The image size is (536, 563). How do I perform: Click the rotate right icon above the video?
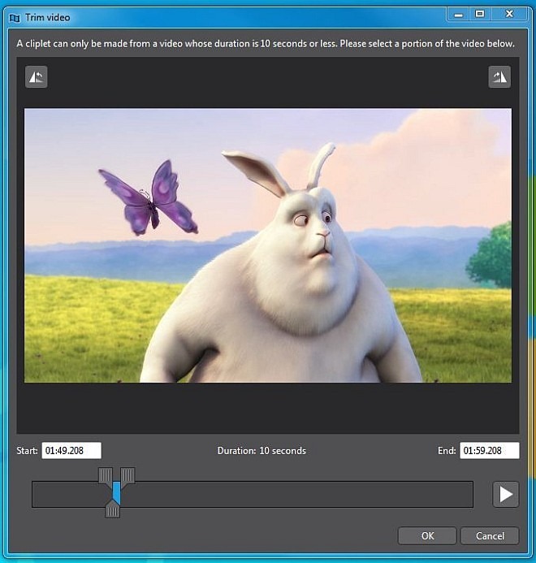pos(499,77)
